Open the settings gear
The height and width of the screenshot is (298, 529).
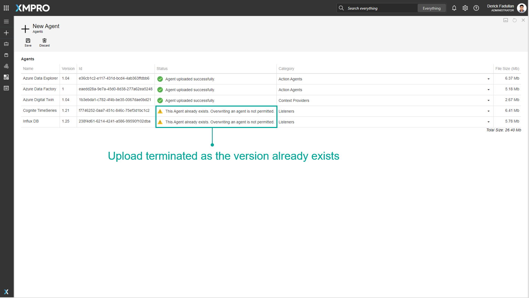465,8
